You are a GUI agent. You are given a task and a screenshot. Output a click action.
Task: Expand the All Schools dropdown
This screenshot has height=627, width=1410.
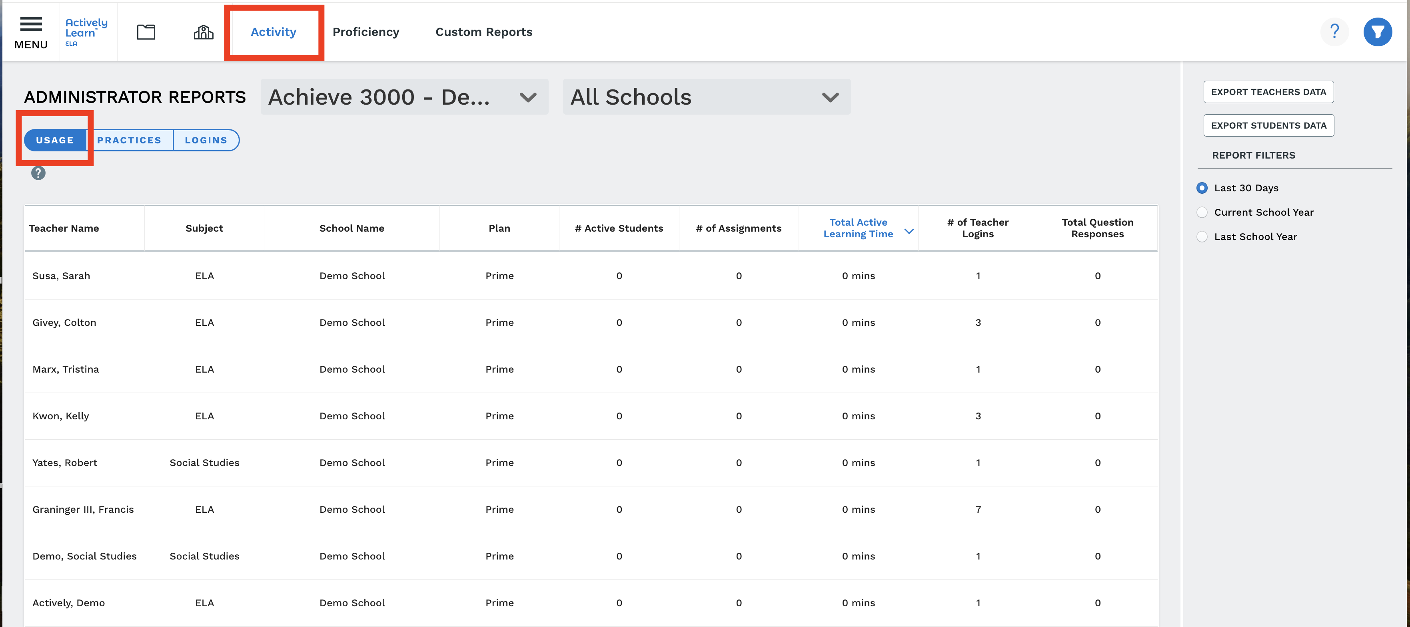pyautogui.click(x=706, y=97)
